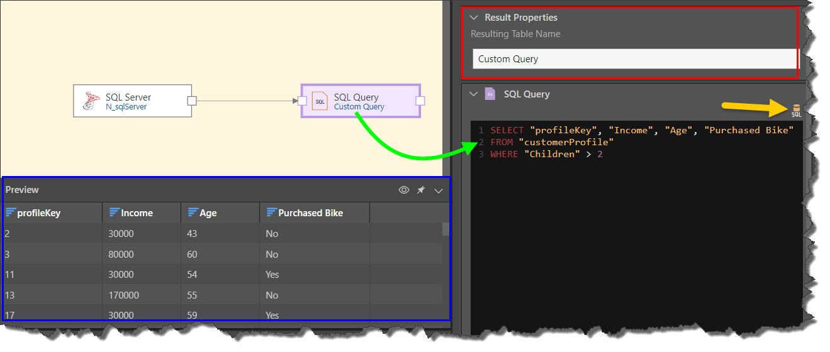Select the SQL Query node icon
This screenshot has height=352, width=830.
pos(320,101)
